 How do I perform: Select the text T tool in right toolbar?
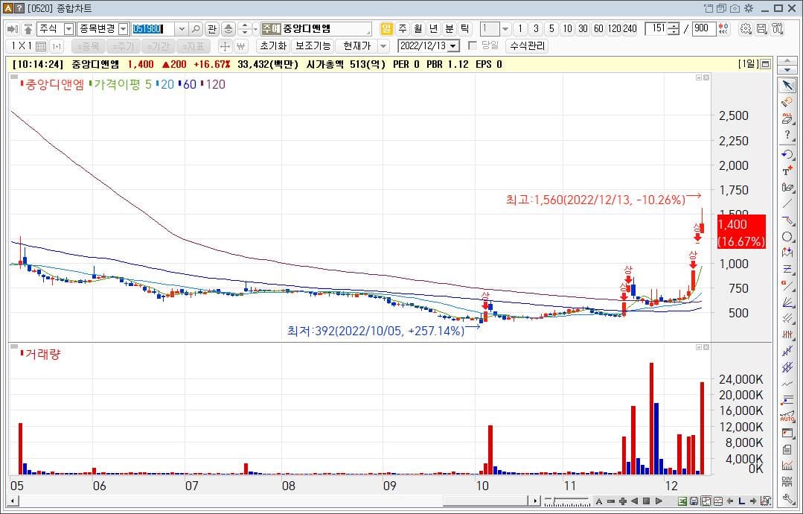pyautogui.click(x=787, y=171)
